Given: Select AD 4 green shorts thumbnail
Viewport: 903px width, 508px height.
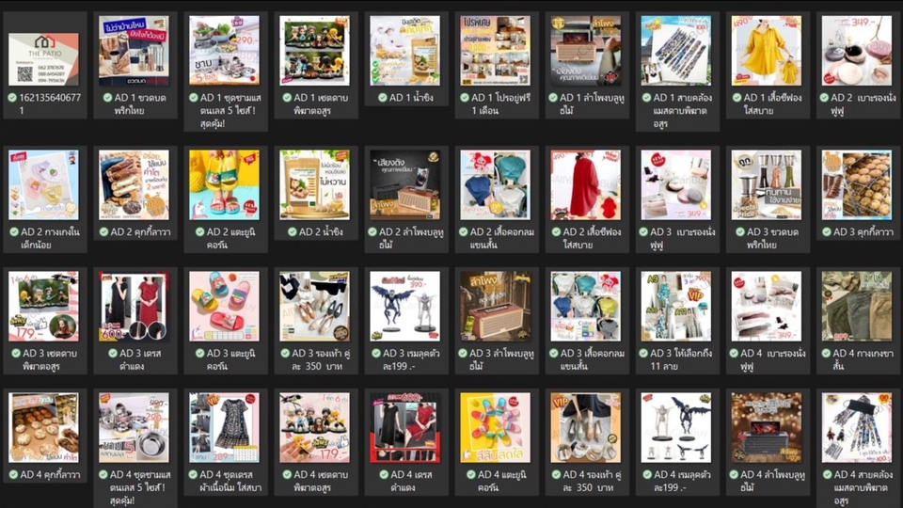Looking at the screenshot, I should point(856,307).
